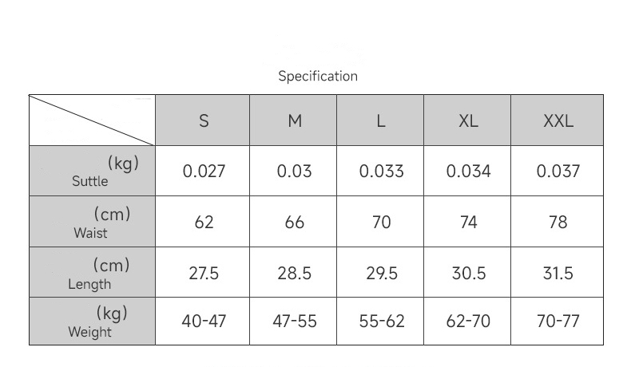Click the 70-77 weight range cell

(558, 322)
